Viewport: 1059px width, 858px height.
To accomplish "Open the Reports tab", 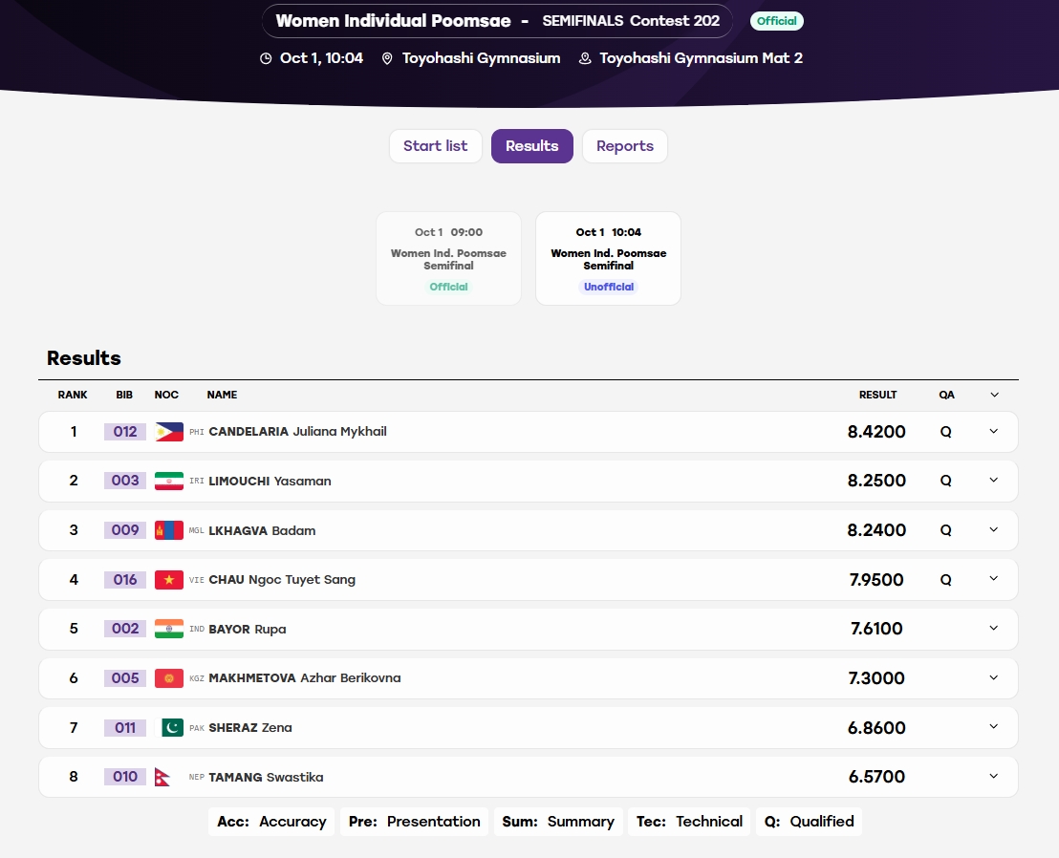I will tap(625, 146).
